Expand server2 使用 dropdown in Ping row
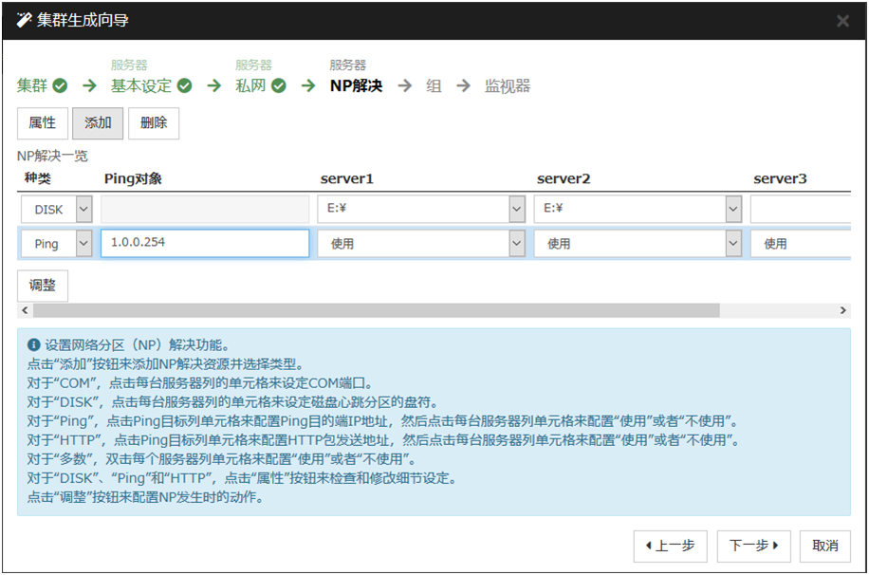This screenshot has height=575, width=869. click(732, 244)
